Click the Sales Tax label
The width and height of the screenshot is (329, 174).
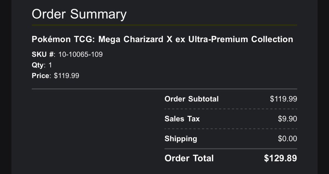(x=182, y=119)
